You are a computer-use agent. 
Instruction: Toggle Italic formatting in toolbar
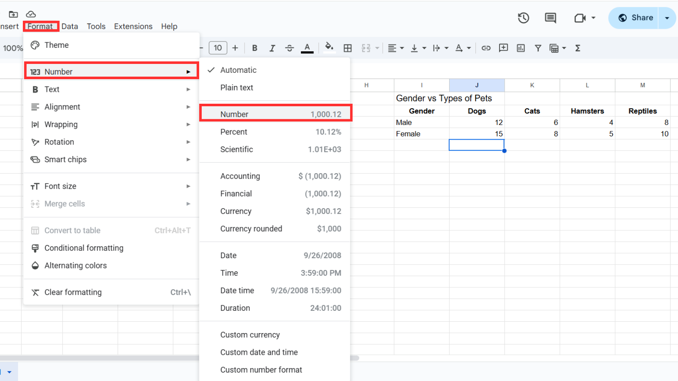point(272,48)
